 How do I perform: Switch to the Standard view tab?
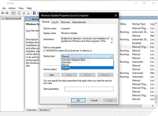click(x=44, y=110)
